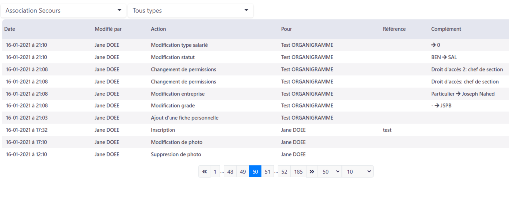This screenshot has width=509, height=202.
Task: Click the Complément column header
Action: click(446, 29)
